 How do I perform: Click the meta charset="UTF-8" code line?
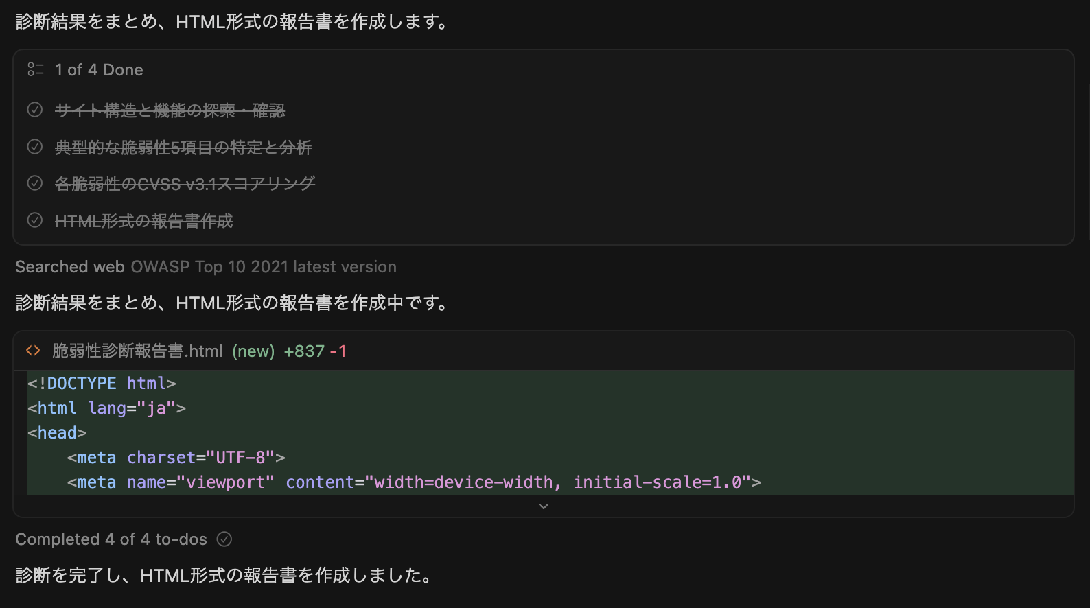176,457
